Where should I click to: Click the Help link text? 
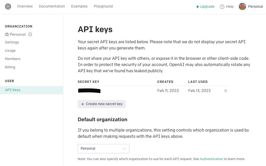point(230,6)
